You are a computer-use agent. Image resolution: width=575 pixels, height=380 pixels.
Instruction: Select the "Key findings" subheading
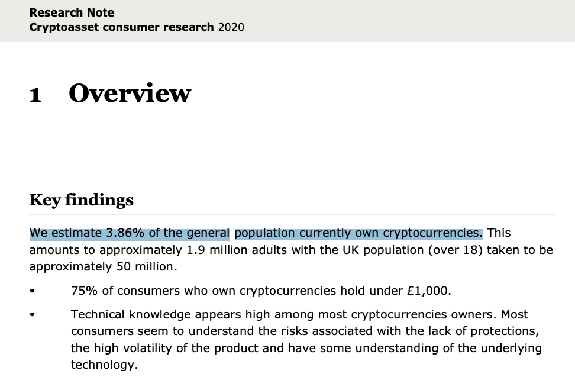pos(81,200)
